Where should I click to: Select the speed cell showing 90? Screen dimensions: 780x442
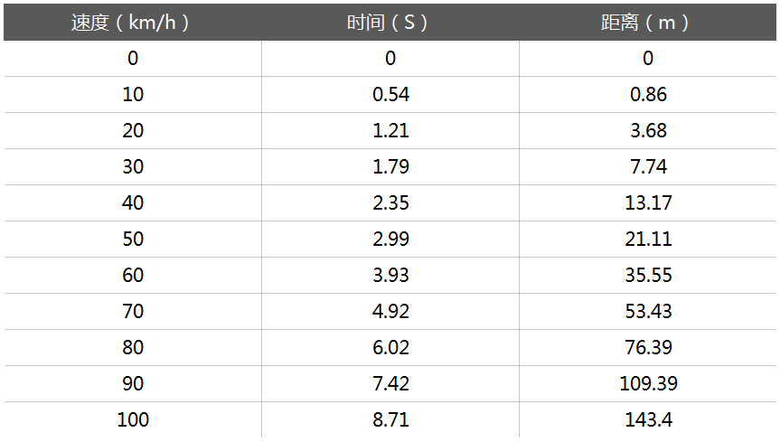[133, 384]
